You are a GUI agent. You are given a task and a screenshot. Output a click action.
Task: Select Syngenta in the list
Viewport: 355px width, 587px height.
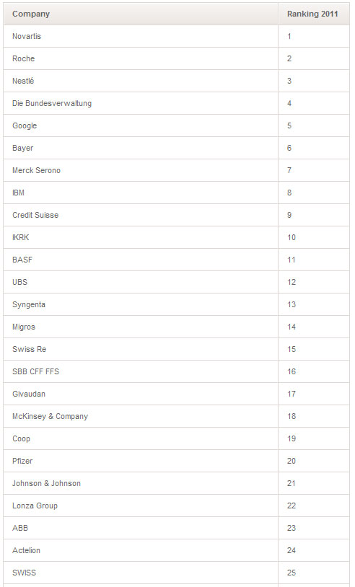tap(29, 304)
